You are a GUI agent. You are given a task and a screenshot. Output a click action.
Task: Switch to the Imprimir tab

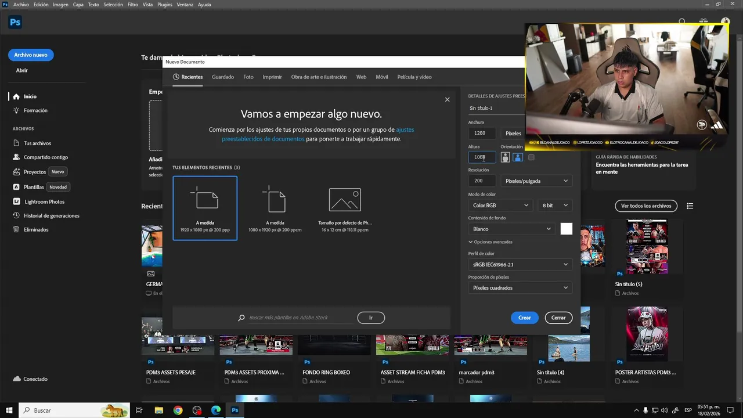[x=272, y=77]
